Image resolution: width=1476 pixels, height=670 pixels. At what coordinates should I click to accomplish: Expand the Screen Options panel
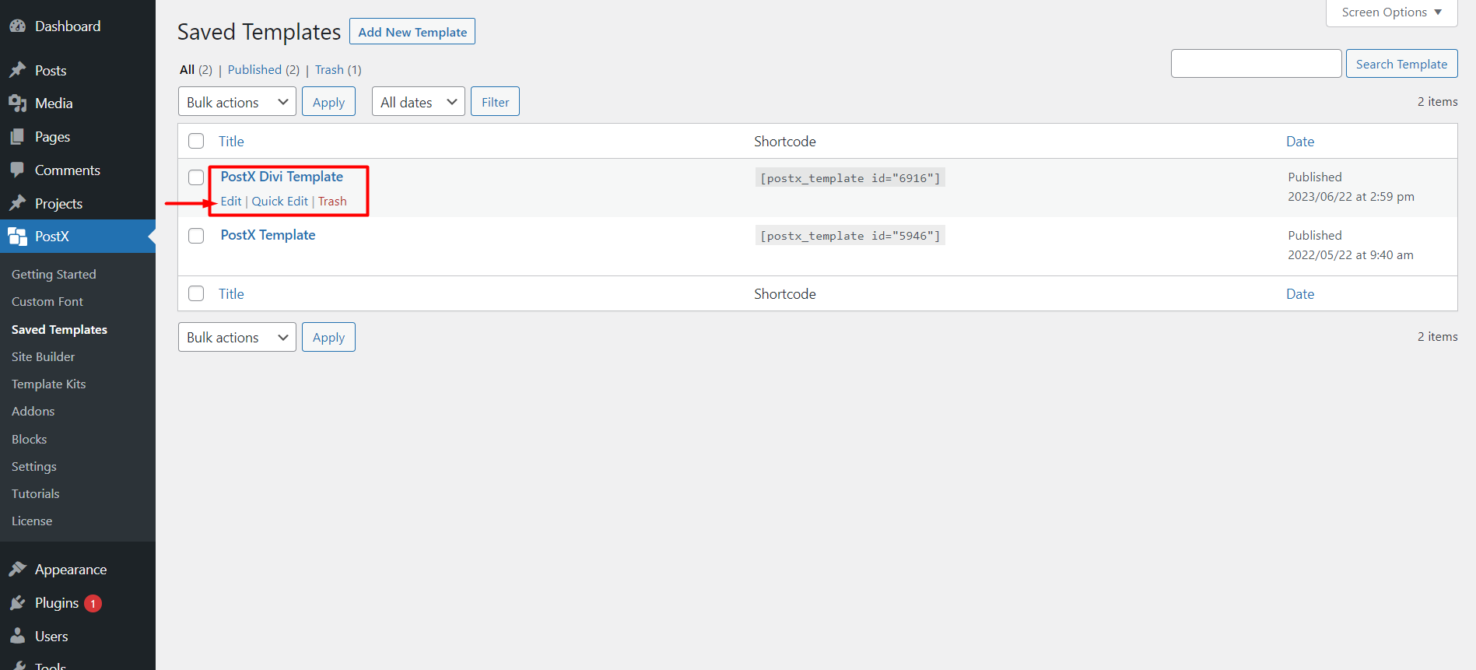[1390, 12]
